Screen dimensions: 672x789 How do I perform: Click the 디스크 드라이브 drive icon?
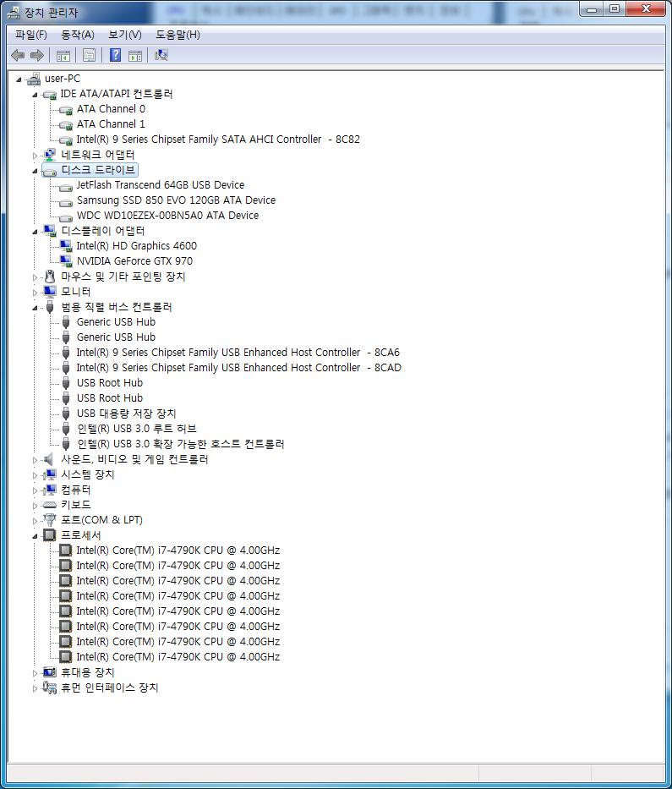tap(49, 171)
